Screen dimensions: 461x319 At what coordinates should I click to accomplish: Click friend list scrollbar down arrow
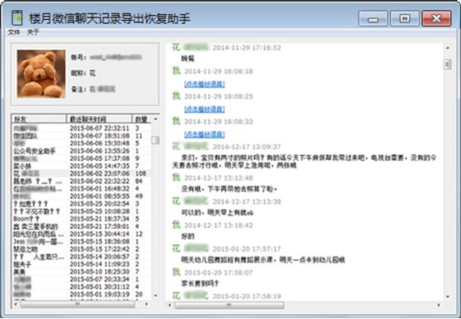pos(156,296)
